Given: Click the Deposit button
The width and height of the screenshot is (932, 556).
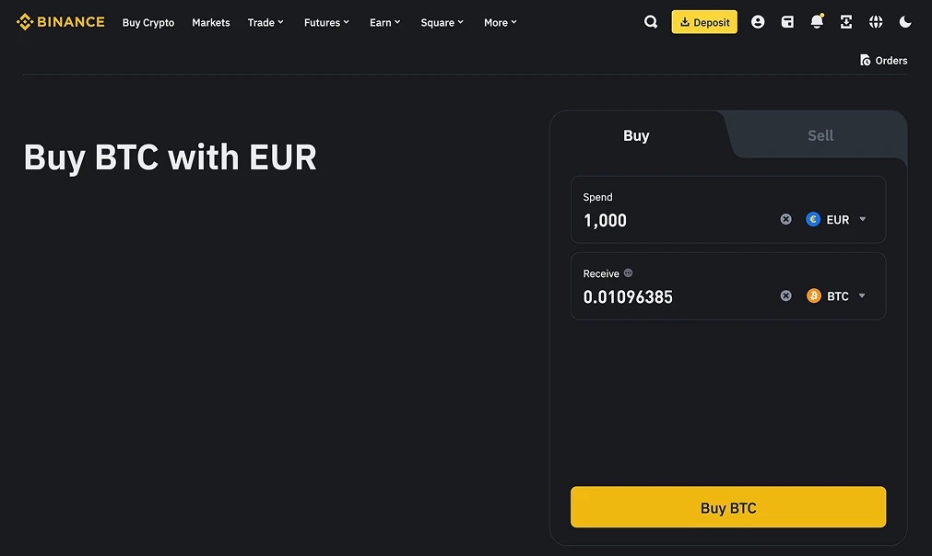Looking at the screenshot, I should [704, 22].
